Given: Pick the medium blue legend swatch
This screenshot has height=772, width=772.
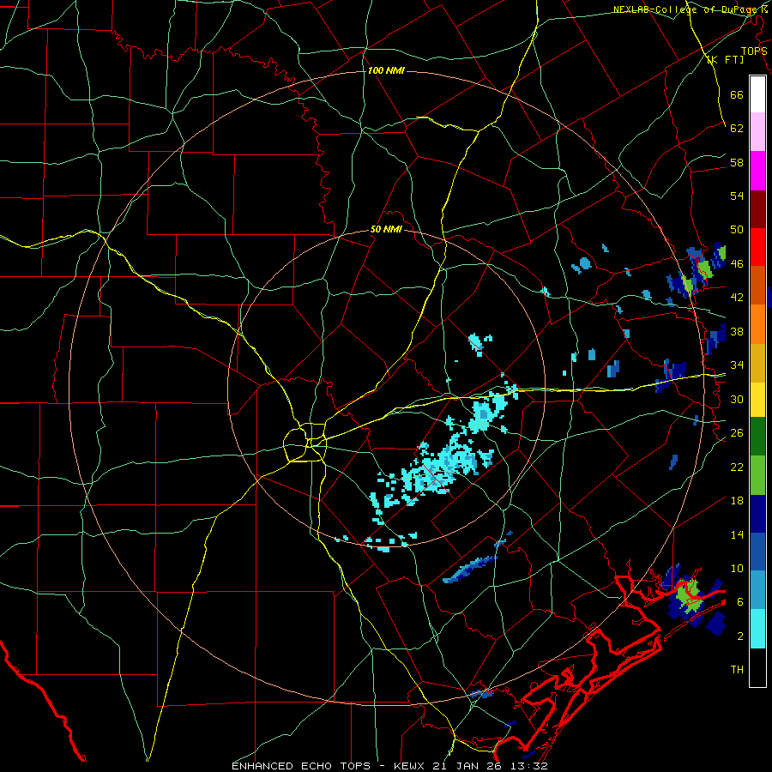Looking at the screenshot, I should [757, 552].
